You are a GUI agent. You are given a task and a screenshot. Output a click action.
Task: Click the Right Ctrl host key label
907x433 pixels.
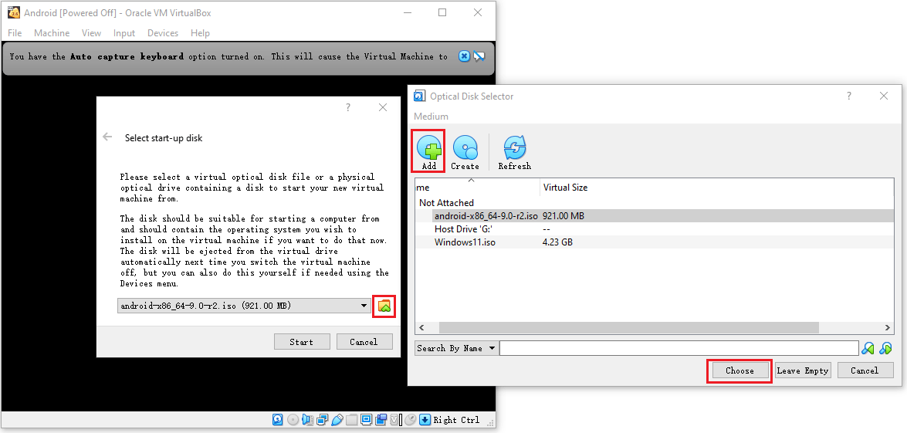click(x=456, y=420)
